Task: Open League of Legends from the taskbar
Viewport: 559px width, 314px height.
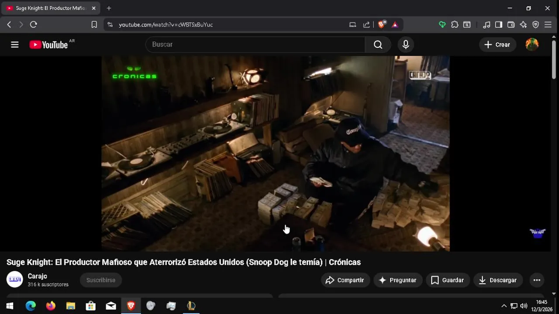Action: [x=191, y=306]
